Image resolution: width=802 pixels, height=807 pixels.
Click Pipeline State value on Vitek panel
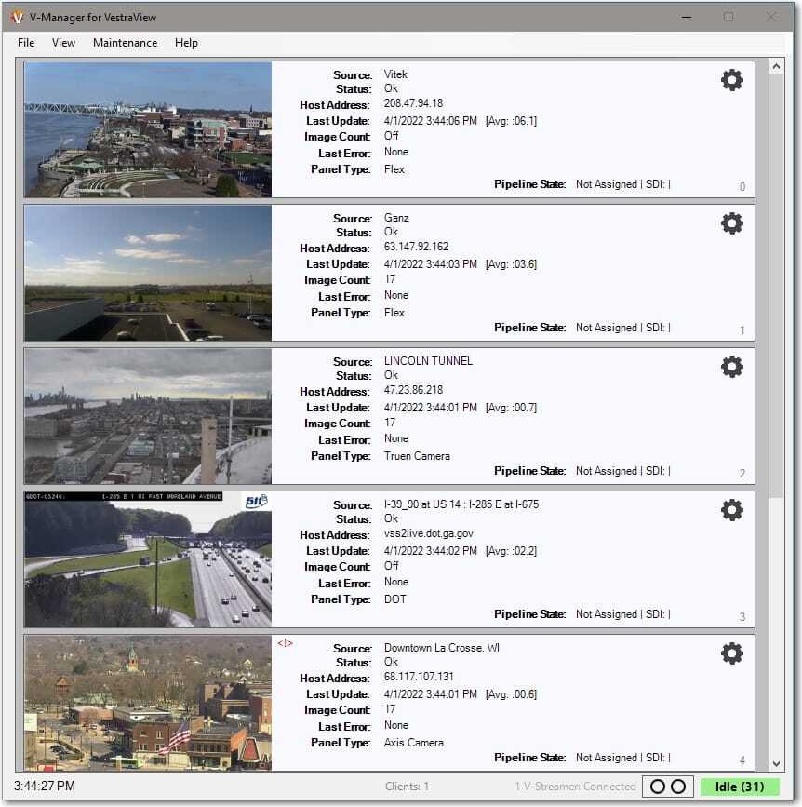623,184
